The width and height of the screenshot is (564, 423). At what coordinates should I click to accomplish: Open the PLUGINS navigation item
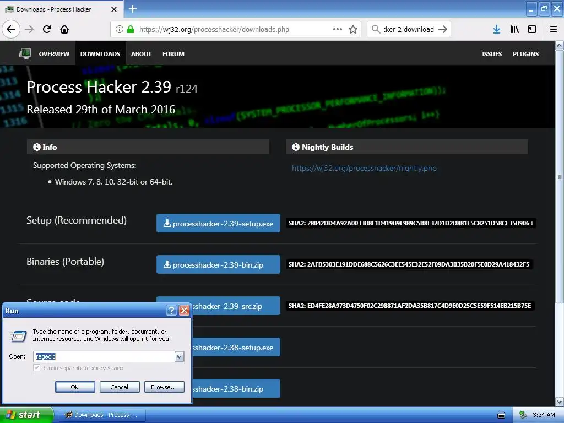(x=525, y=54)
